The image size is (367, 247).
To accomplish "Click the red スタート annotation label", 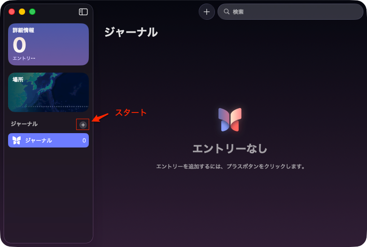I will [131, 113].
